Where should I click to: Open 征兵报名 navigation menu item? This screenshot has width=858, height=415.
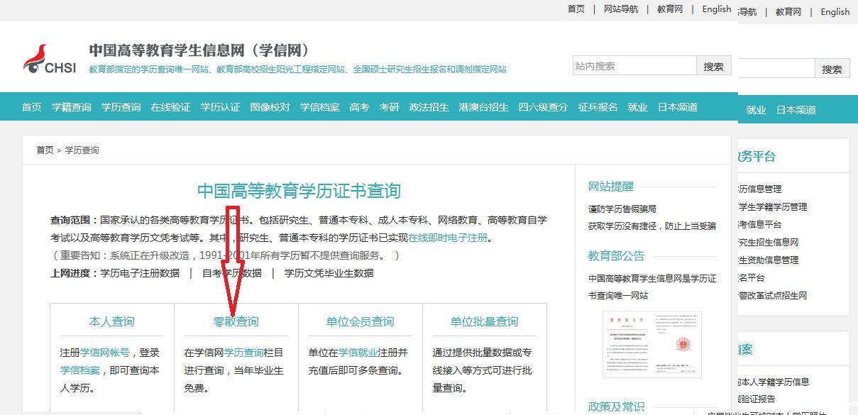click(x=598, y=107)
